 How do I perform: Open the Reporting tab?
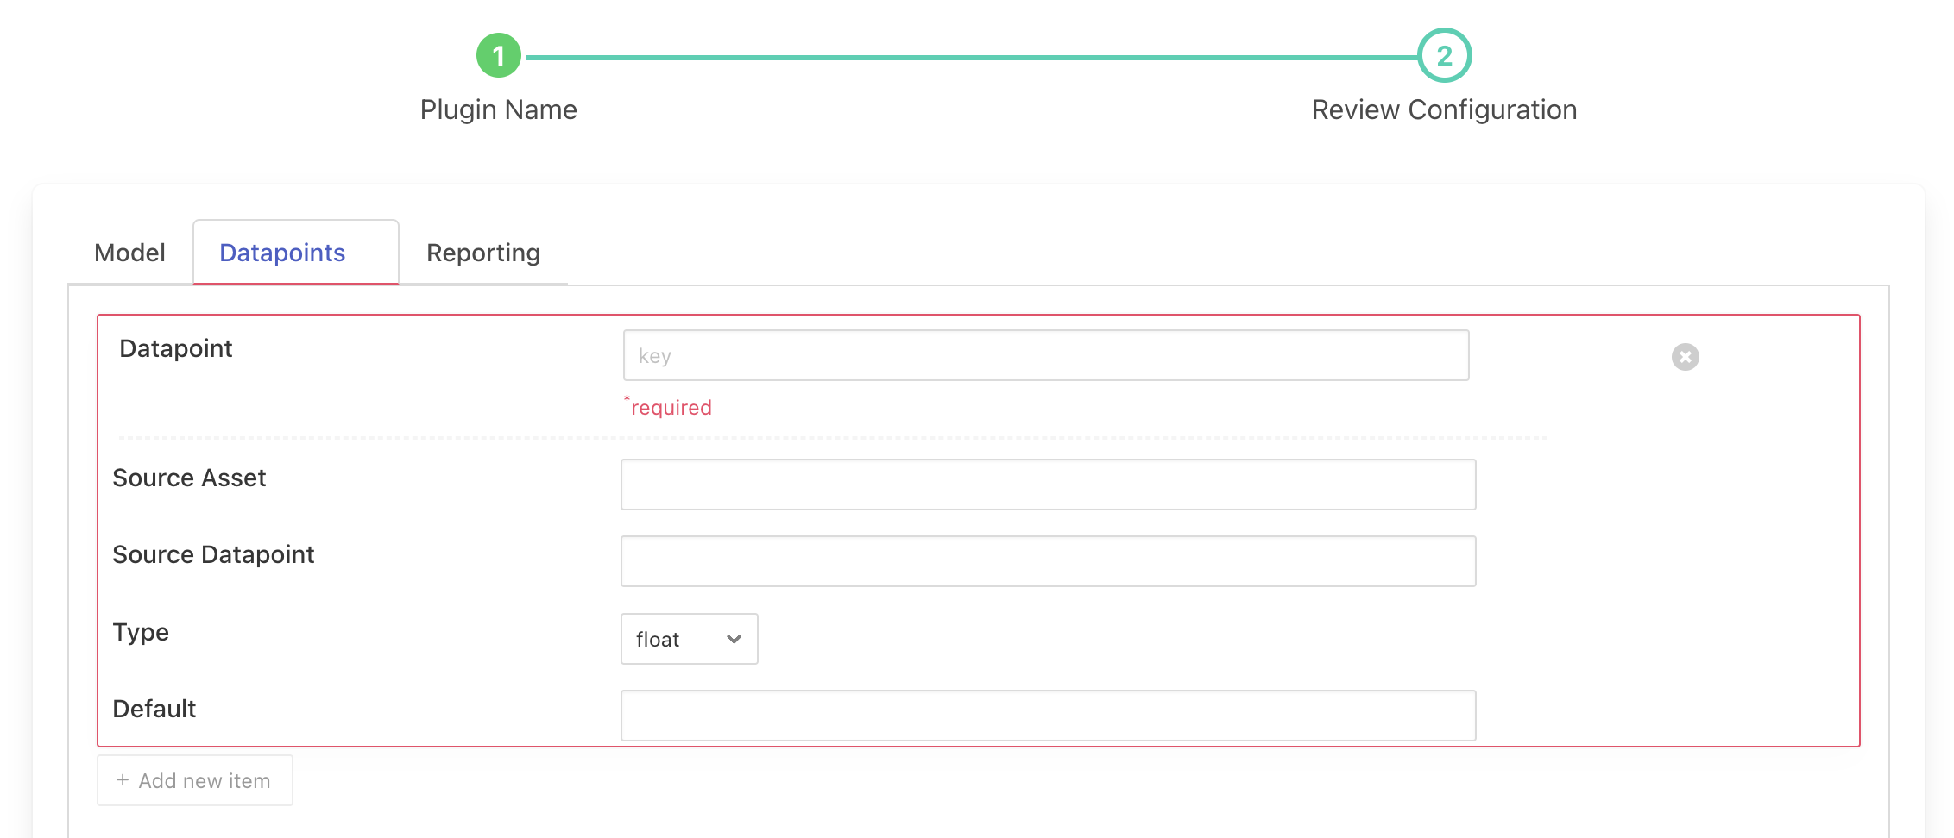[482, 253]
